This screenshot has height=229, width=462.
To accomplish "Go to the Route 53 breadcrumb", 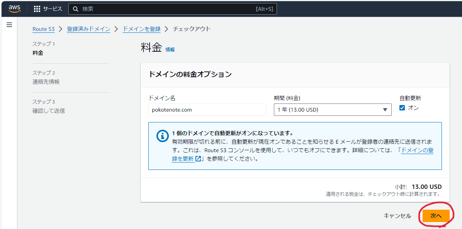I will (x=44, y=29).
